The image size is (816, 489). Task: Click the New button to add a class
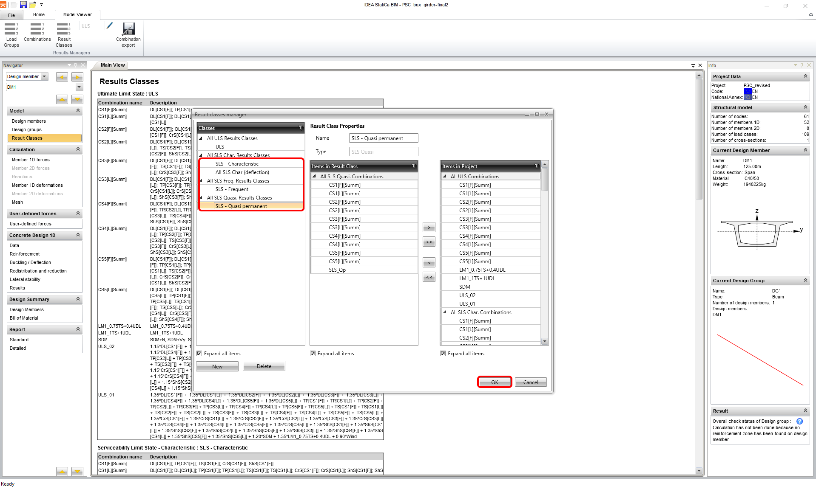click(x=217, y=366)
